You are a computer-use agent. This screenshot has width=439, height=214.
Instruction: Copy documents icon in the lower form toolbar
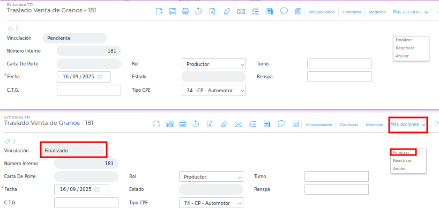tap(295, 124)
